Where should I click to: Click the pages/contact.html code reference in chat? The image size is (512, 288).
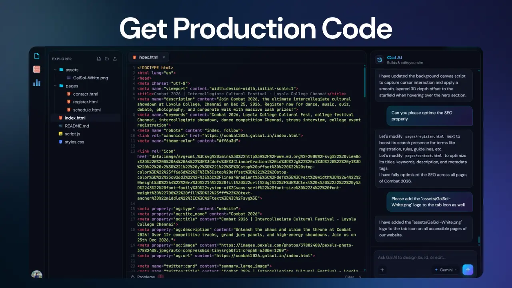[x=423, y=156]
